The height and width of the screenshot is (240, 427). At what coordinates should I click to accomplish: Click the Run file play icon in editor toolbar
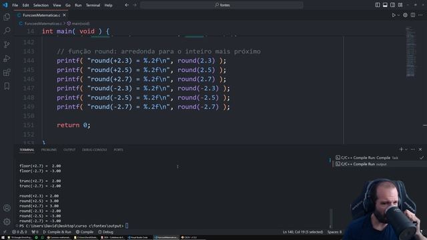(394, 15)
